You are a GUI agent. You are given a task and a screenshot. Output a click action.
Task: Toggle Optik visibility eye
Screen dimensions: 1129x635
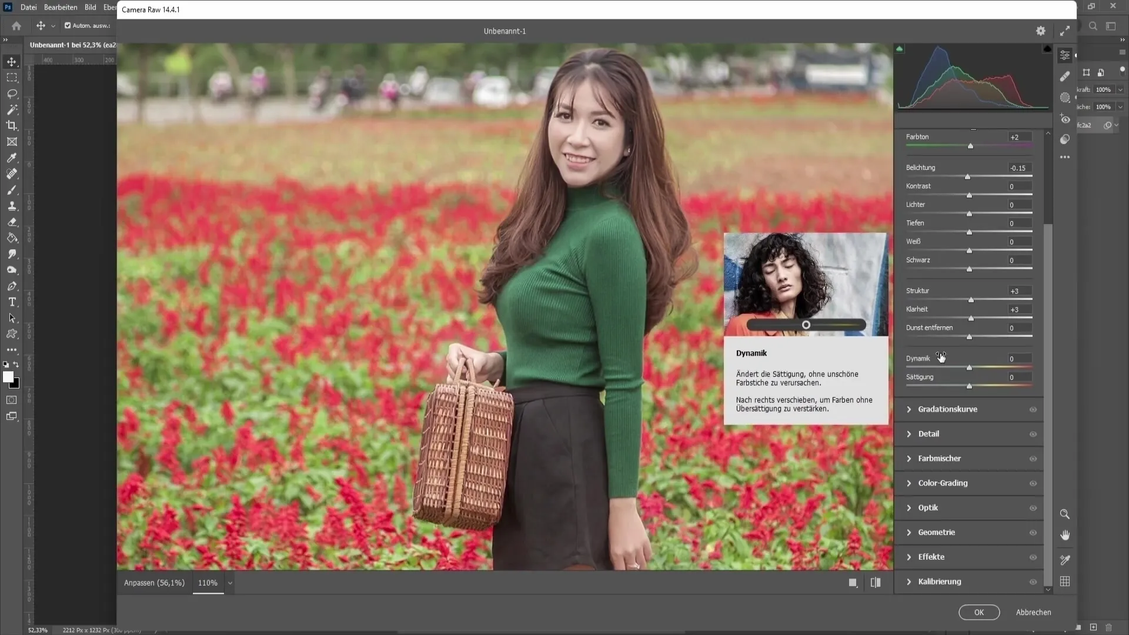[x=1033, y=509]
